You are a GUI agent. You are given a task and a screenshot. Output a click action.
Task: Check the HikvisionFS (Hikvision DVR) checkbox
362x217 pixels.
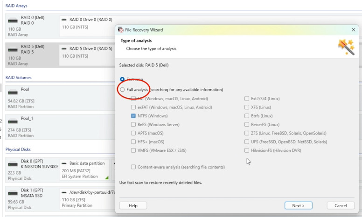point(247,150)
